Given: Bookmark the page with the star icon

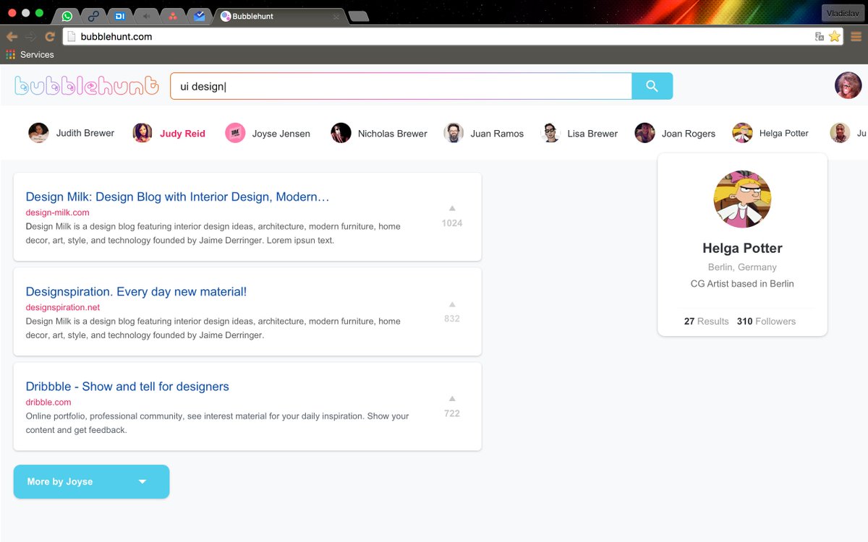Looking at the screenshot, I should click(834, 36).
